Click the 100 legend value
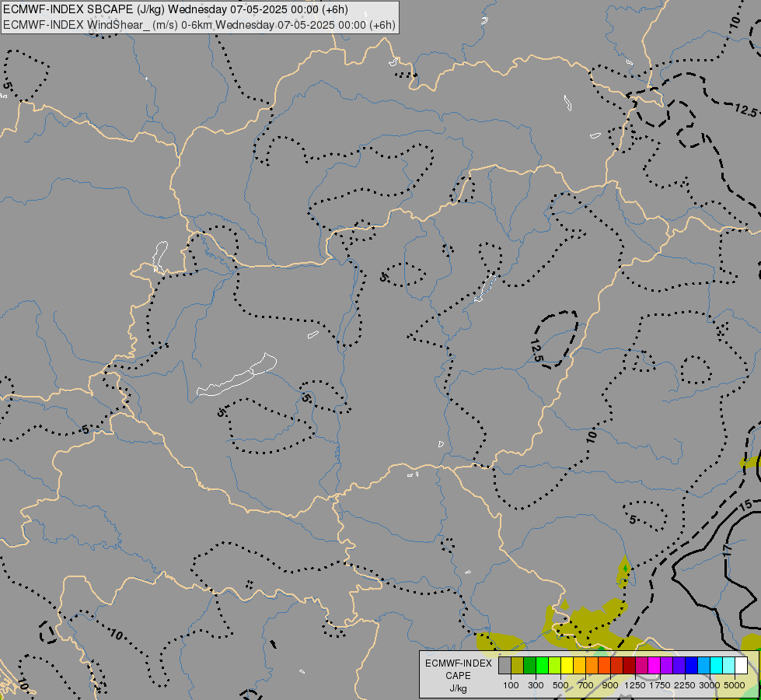The width and height of the screenshot is (761, 700). [x=511, y=685]
